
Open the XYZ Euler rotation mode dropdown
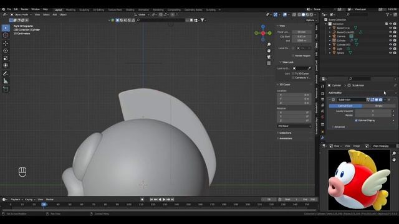tap(294, 126)
